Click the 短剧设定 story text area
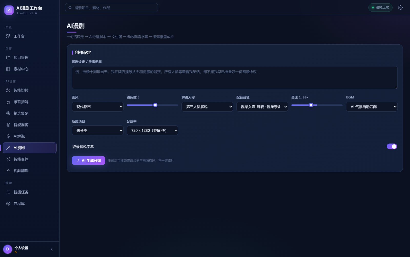 point(235,78)
